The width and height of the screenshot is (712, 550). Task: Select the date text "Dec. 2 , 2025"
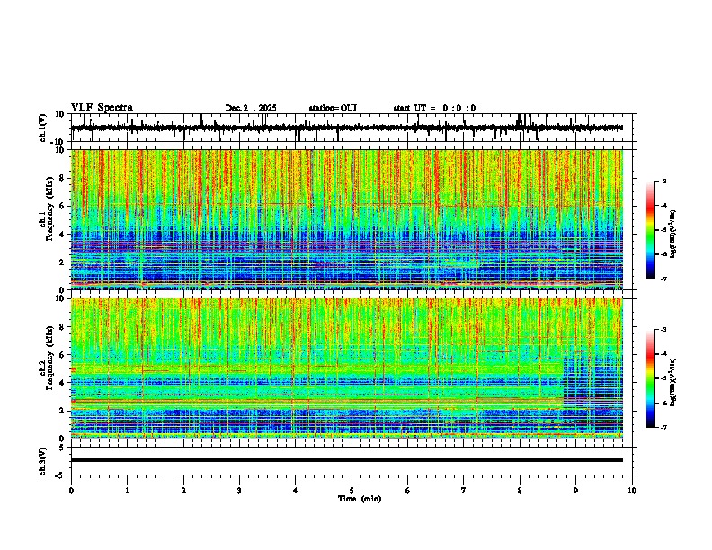(x=251, y=108)
